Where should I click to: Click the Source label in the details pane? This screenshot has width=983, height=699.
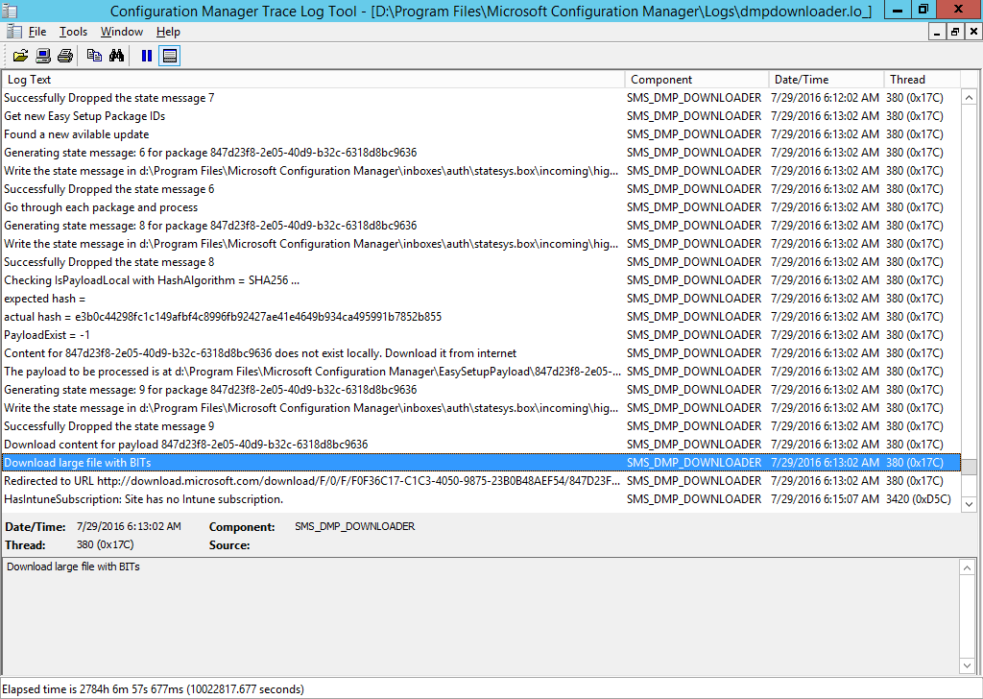click(x=229, y=545)
